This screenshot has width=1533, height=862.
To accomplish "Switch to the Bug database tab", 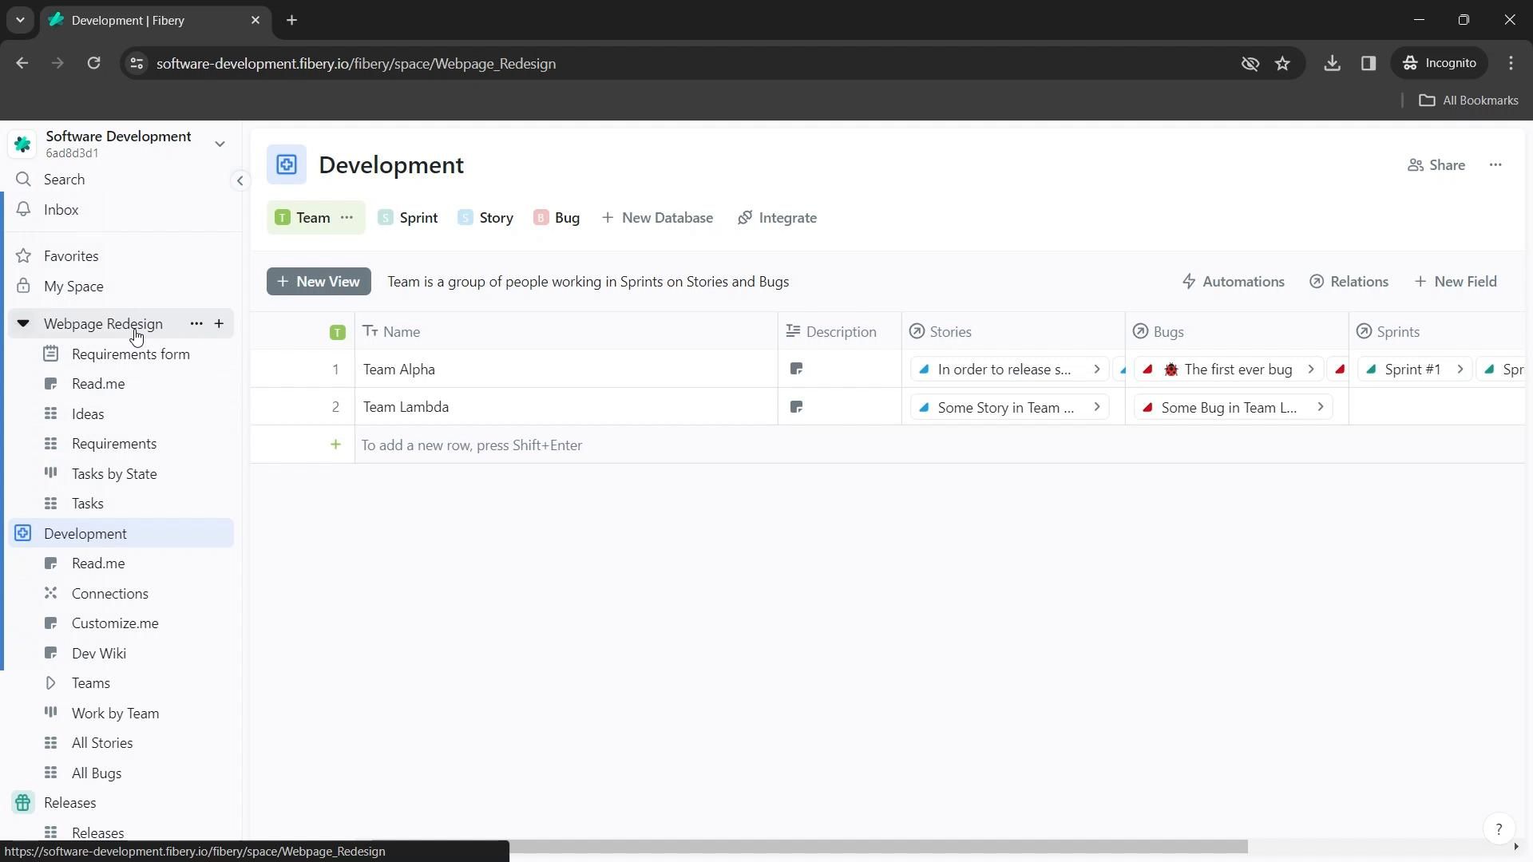I will 557,218.
